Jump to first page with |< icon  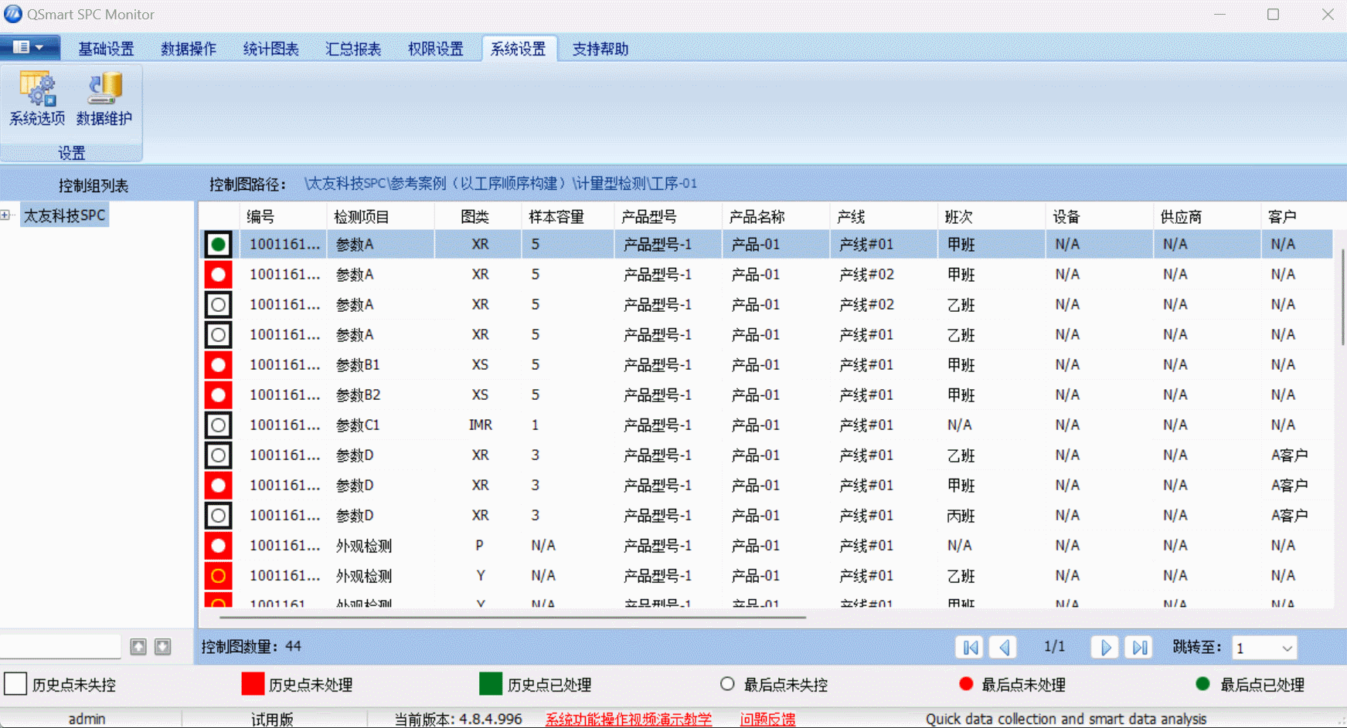click(x=970, y=647)
